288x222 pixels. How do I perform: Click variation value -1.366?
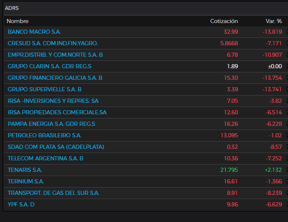tap(274, 181)
